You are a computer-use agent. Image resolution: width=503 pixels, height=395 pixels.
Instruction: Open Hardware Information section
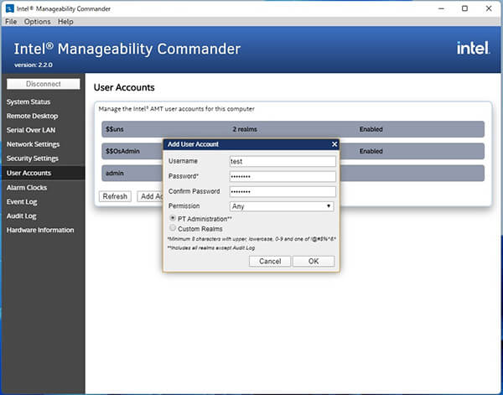point(40,230)
